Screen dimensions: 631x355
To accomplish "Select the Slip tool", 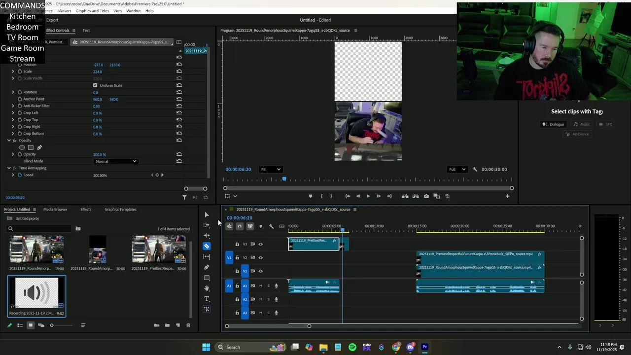I will (207, 256).
